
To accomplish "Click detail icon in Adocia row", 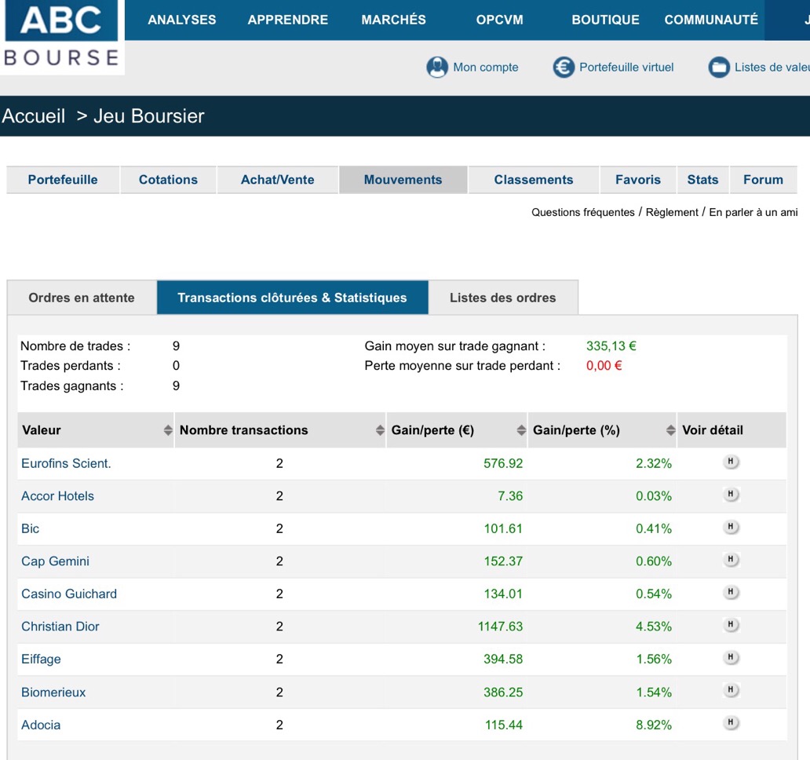I will [x=731, y=722].
